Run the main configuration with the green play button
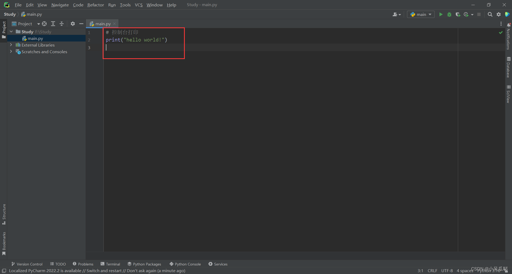The height and width of the screenshot is (274, 512). (x=441, y=14)
